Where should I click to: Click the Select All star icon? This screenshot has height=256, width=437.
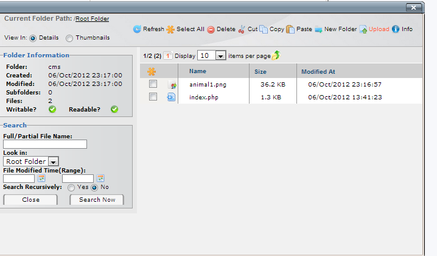coord(170,29)
